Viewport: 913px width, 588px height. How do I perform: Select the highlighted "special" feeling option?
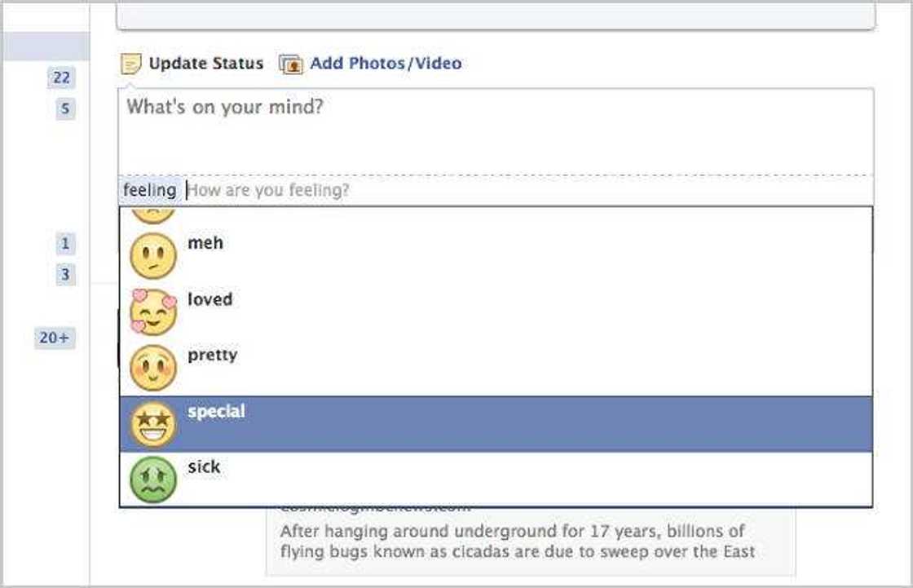(496, 424)
